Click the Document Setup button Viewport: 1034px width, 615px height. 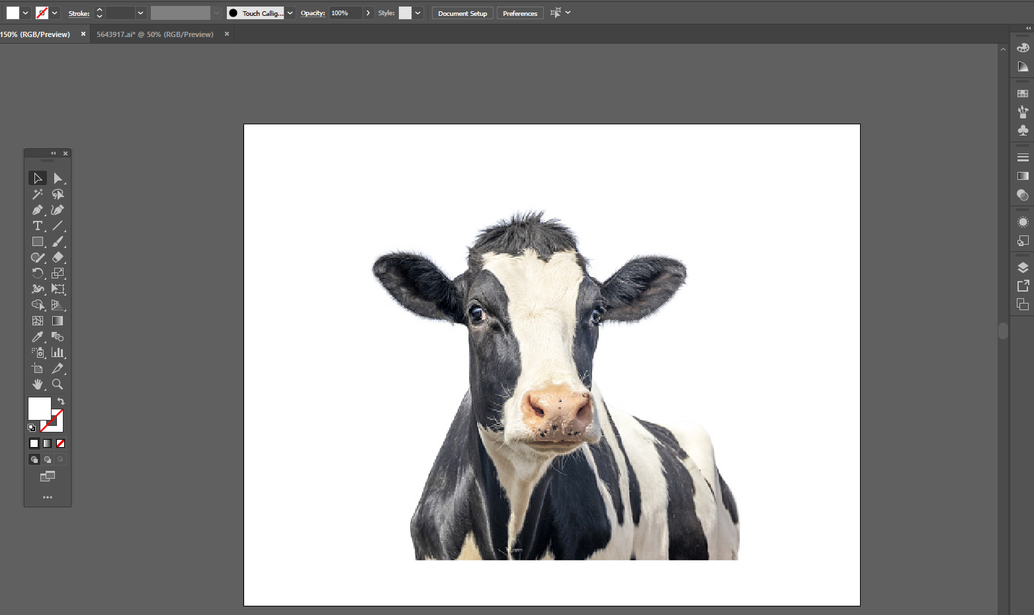[x=462, y=13]
